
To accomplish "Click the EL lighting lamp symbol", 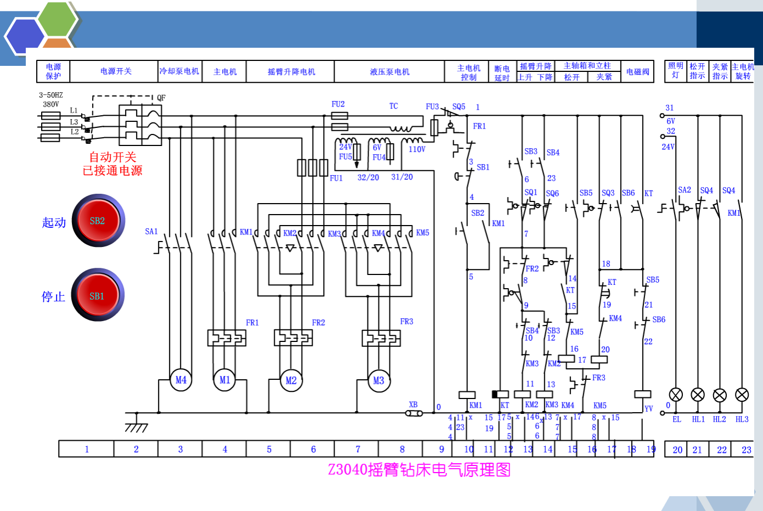I will (676, 395).
